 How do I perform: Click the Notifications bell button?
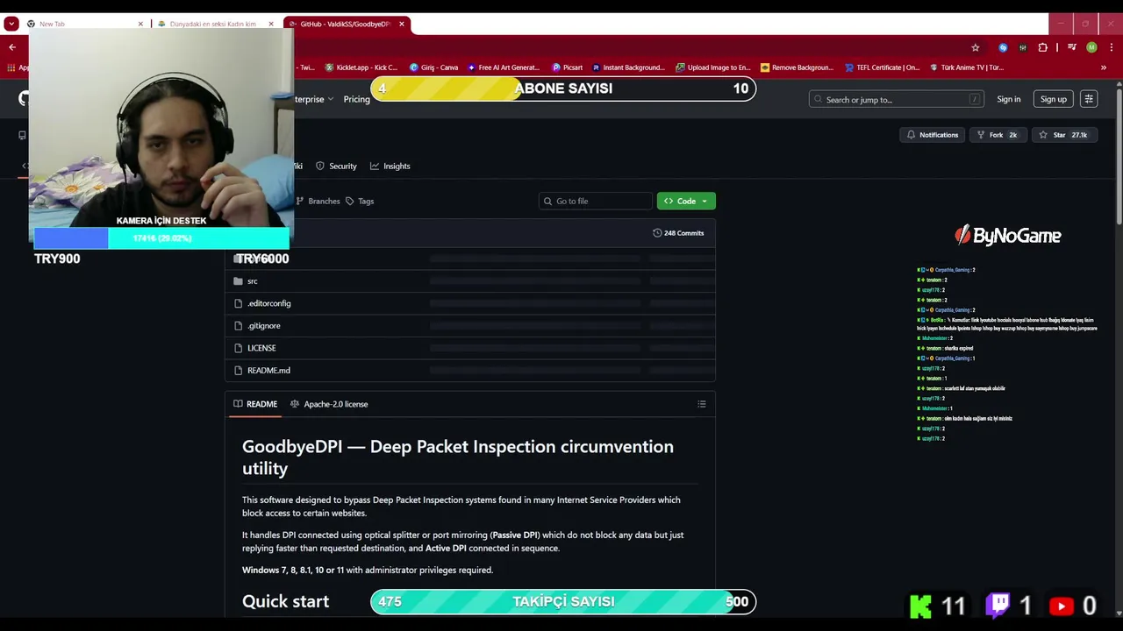[933, 135]
